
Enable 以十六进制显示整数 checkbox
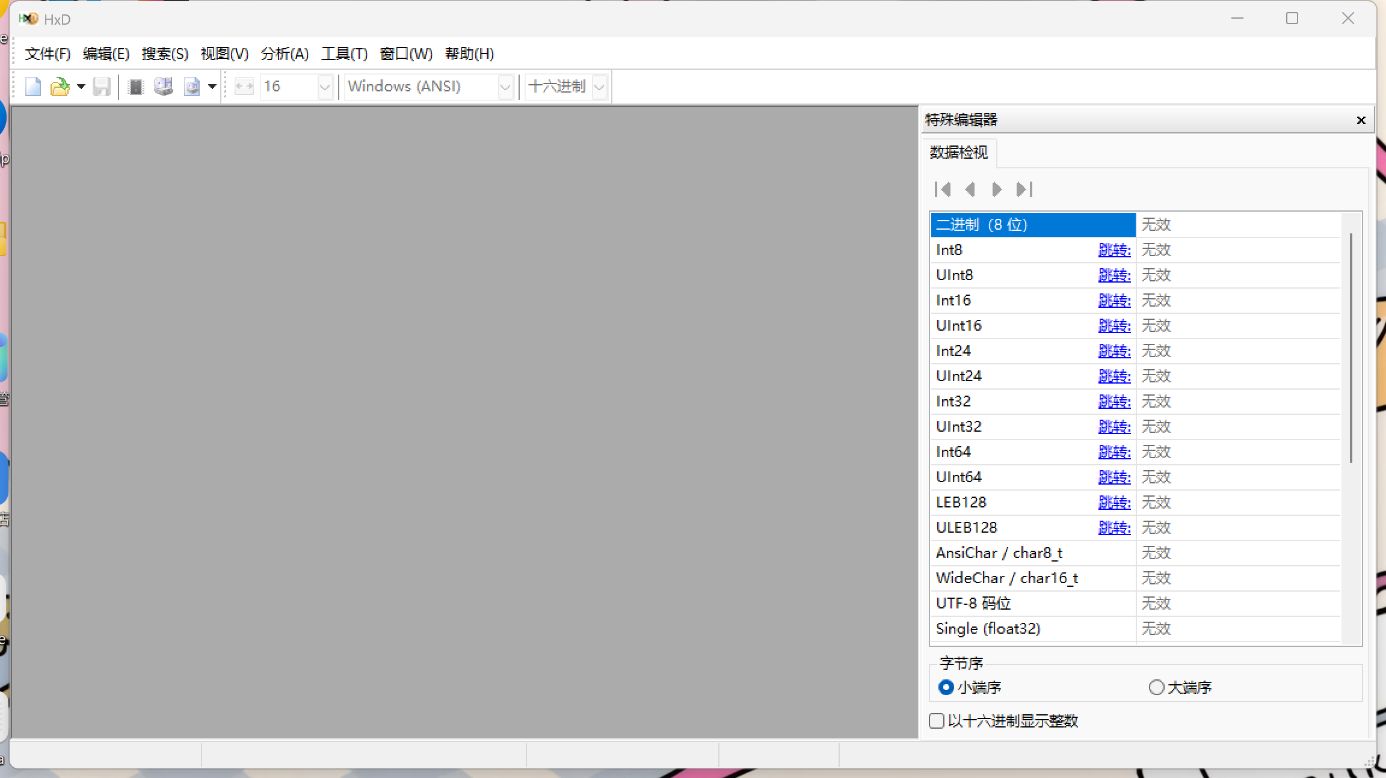pyautogui.click(x=937, y=721)
